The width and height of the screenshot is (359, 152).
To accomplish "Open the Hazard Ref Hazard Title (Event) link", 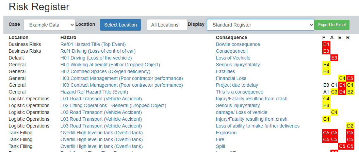I will (x=94, y=92).
